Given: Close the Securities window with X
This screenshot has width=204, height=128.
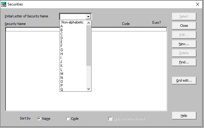Looking at the screenshot, I should click(197, 4).
